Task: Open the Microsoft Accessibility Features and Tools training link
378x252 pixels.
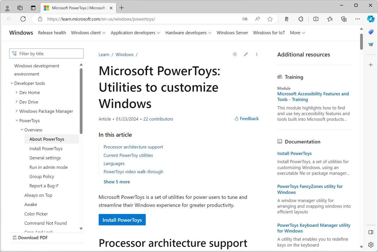Action: pos(313,97)
